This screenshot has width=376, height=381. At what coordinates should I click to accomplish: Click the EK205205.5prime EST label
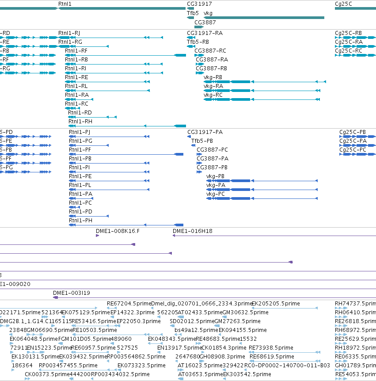pyautogui.click(x=276, y=304)
